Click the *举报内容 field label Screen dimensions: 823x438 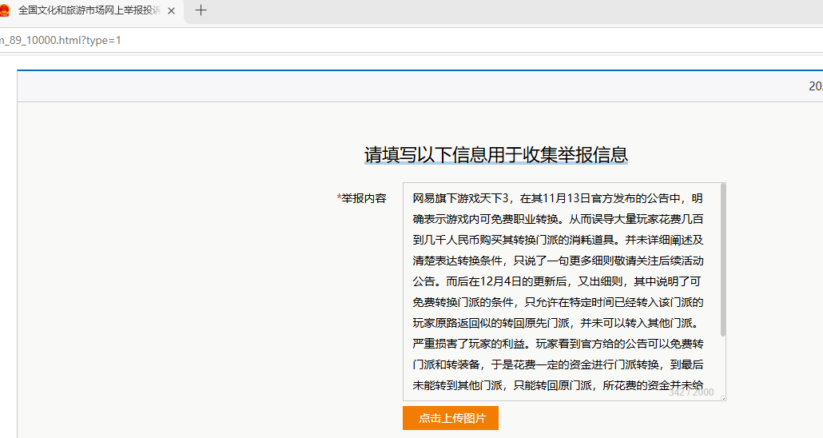point(362,198)
